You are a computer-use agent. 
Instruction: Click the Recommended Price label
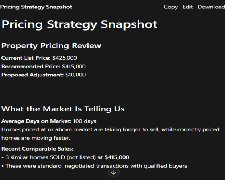pyautogui.click(x=31, y=66)
